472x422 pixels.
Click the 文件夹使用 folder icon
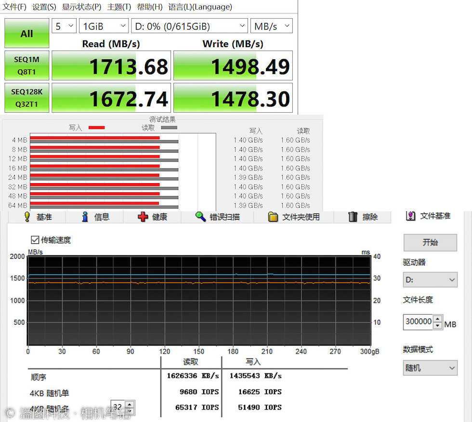tap(273, 217)
